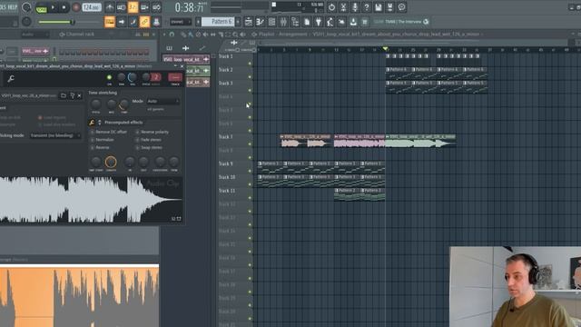Image resolution: width=581 pixels, height=327 pixels.
Task: Toggle mute dot on Track 1
Action: [250, 64]
